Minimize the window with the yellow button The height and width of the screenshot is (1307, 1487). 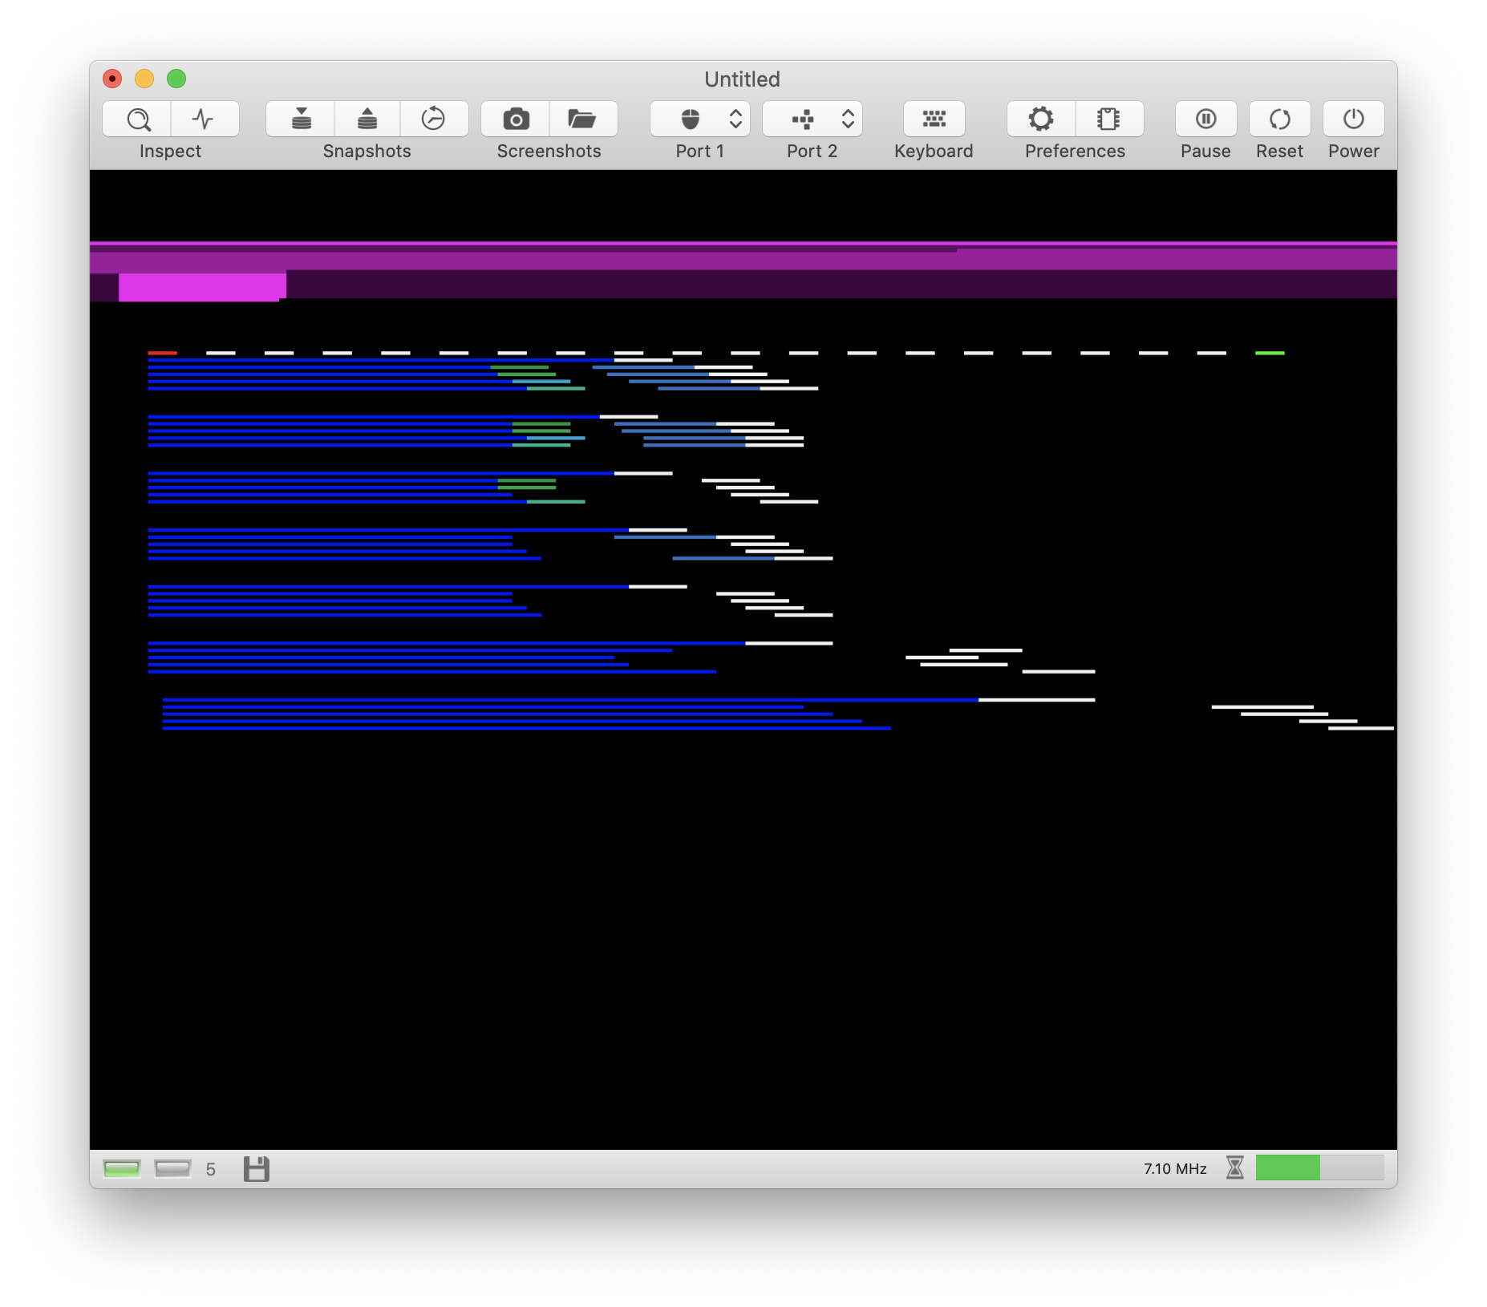click(144, 79)
